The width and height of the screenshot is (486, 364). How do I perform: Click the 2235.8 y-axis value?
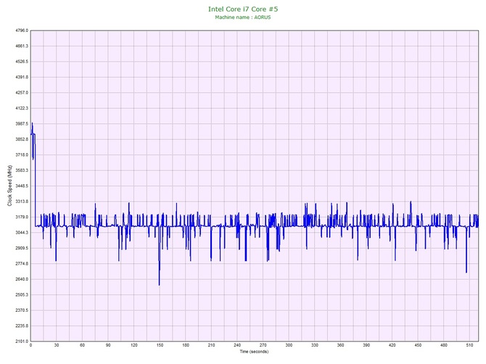click(22, 326)
